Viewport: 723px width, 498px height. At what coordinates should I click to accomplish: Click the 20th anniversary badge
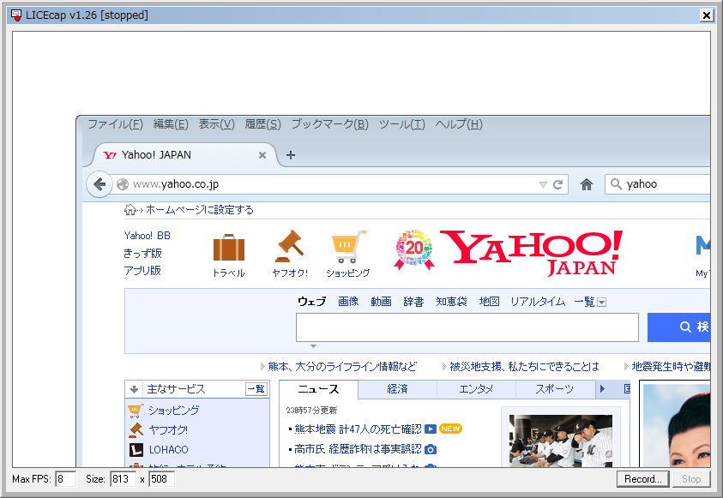pos(414,249)
